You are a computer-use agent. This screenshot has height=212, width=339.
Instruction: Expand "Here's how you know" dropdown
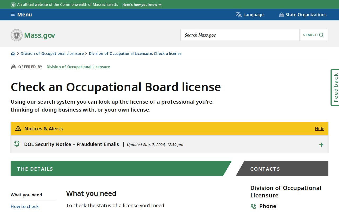coord(142,5)
